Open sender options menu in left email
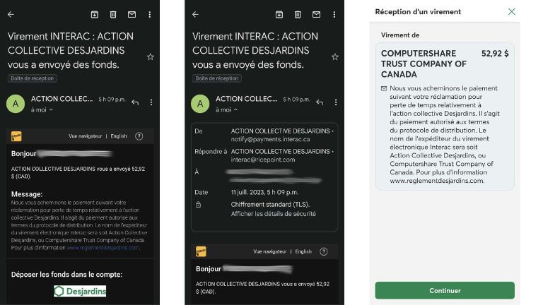Viewport: 543px width, 305px height. click(151, 102)
